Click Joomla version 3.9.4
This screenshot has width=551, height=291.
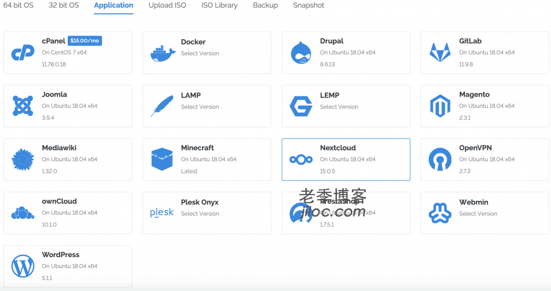click(48, 118)
